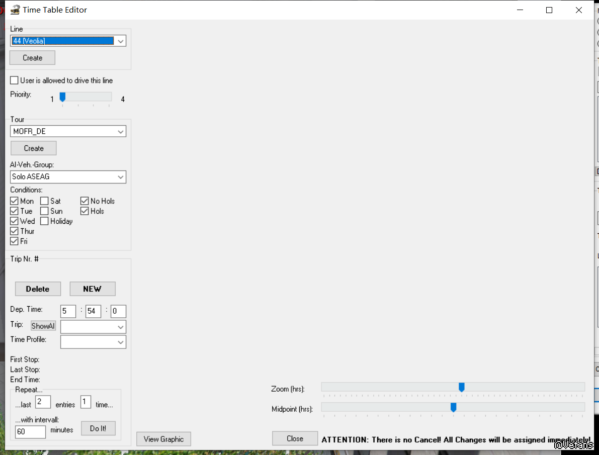Click the Dep. Time seconds field
Image resolution: width=599 pixels, height=455 pixels.
coord(118,311)
